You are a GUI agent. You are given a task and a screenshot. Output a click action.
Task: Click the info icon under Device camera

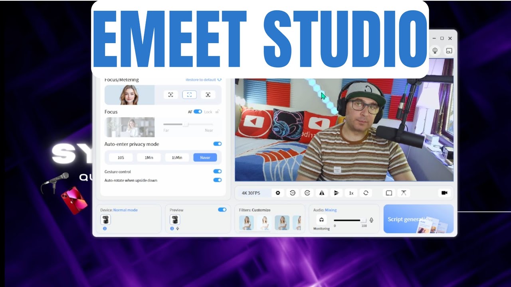105,228
